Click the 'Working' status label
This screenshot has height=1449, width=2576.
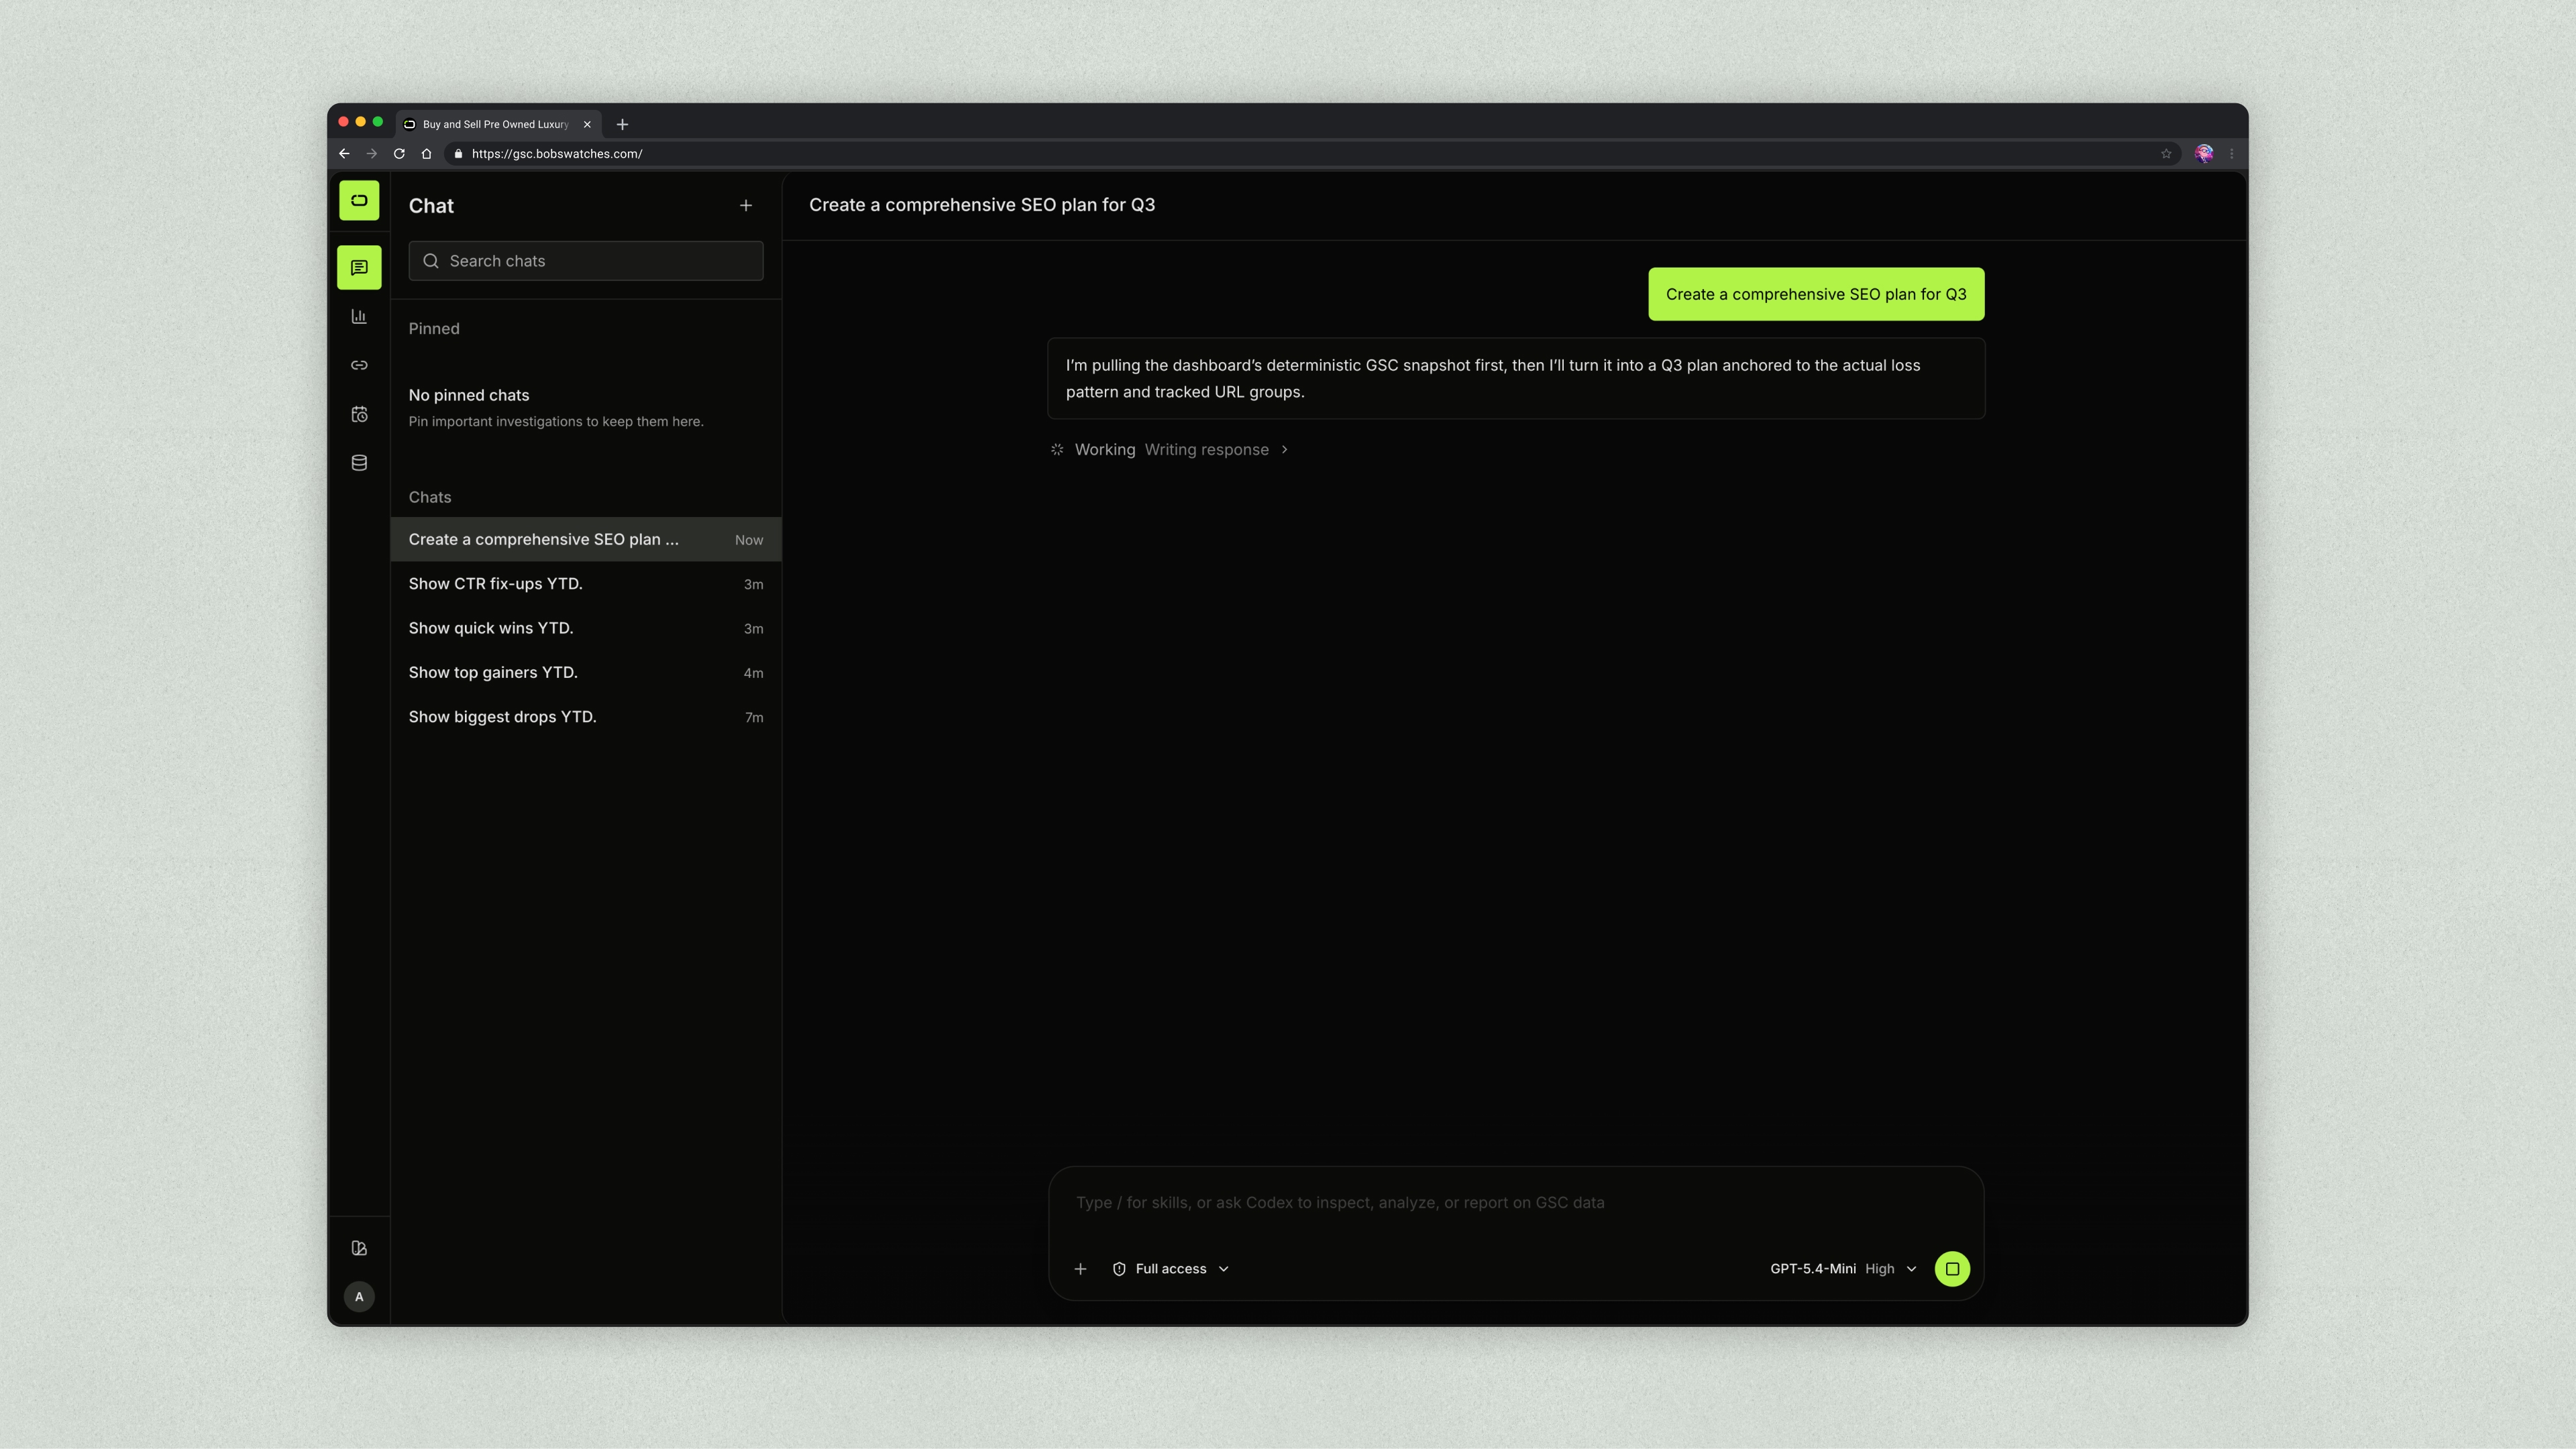tap(1105, 450)
